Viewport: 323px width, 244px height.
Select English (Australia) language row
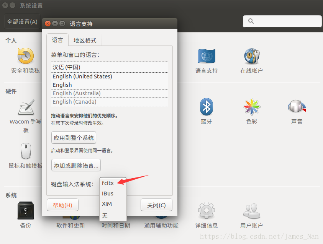point(109,93)
